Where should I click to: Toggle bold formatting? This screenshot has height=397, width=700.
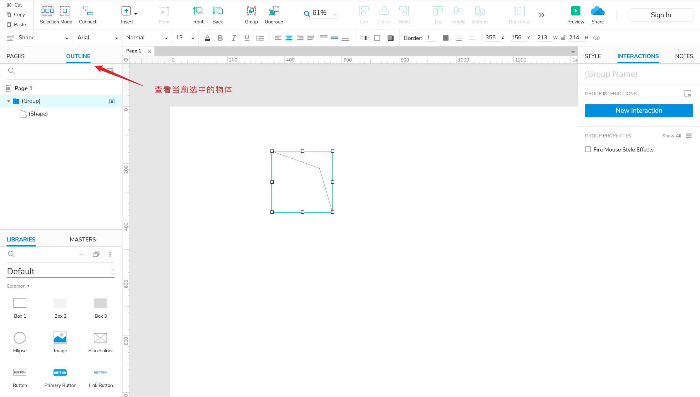[x=220, y=38]
